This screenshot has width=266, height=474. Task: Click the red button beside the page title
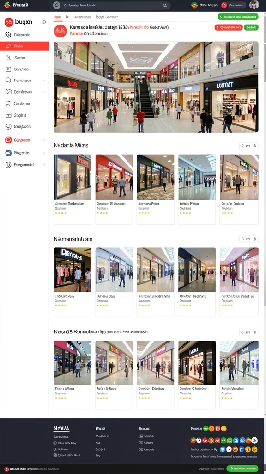(229, 27)
